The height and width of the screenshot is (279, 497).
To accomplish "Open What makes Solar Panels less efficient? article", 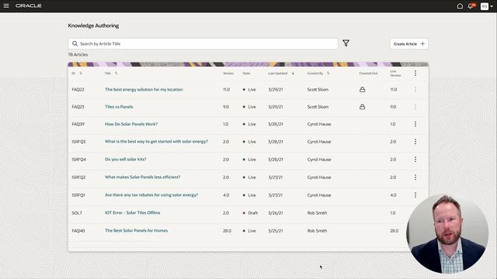I will pyautogui.click(x=142, y=177).
